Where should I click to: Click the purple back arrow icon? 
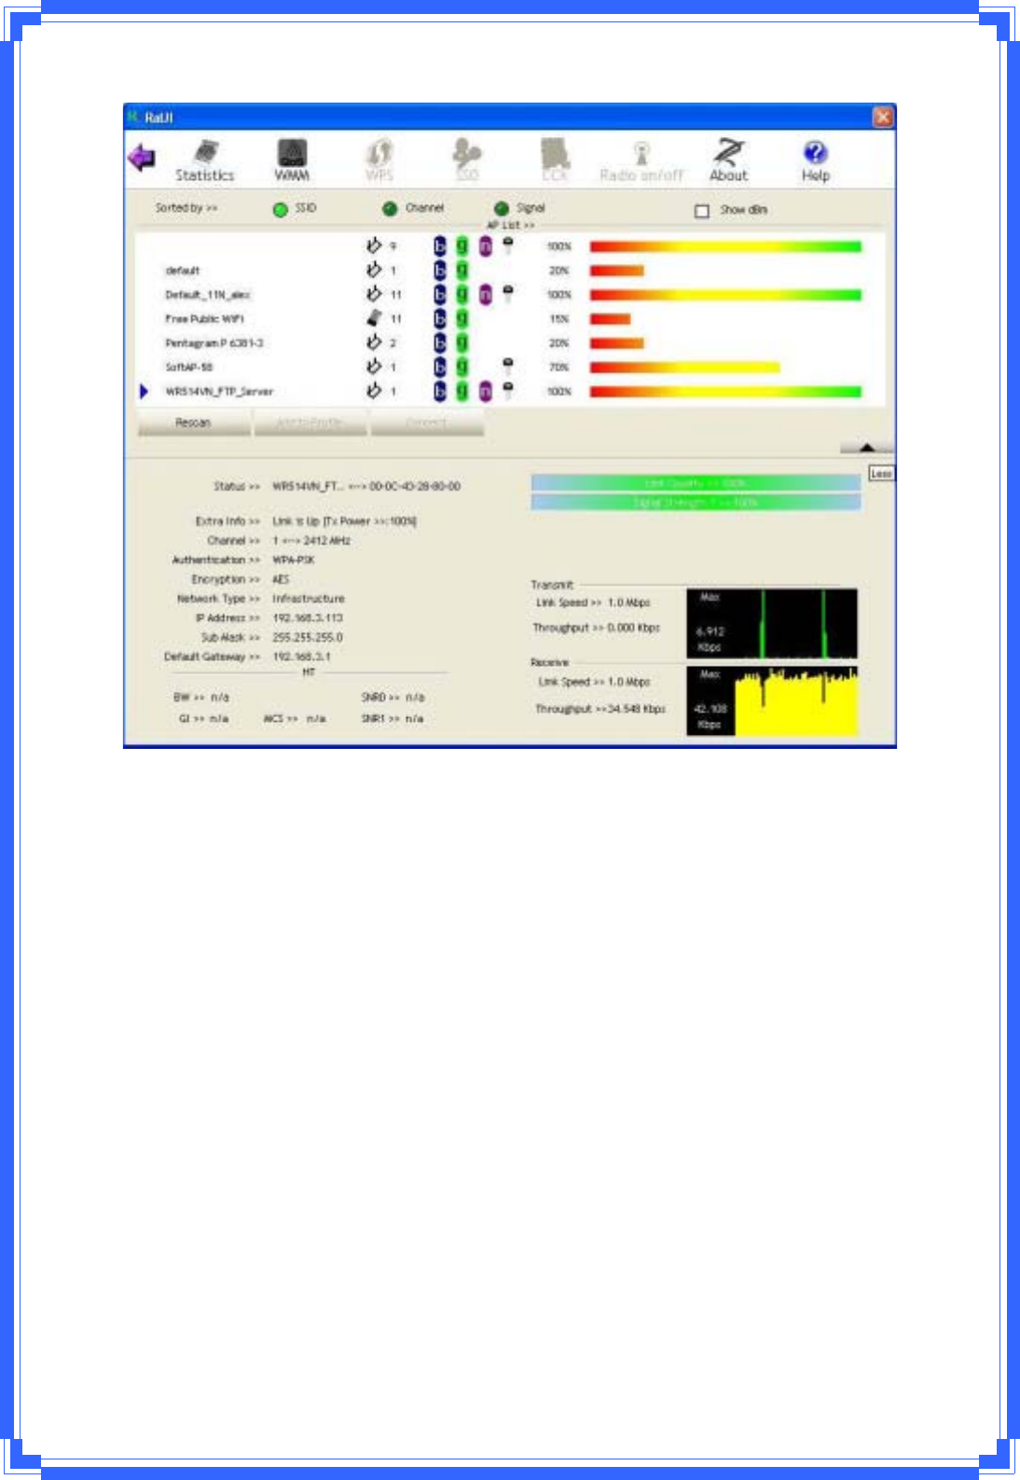142,158
